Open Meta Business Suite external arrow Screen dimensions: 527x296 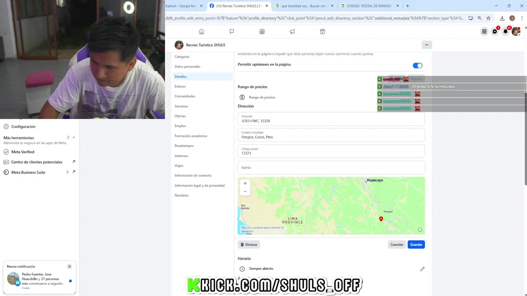[x=74, y=172]
